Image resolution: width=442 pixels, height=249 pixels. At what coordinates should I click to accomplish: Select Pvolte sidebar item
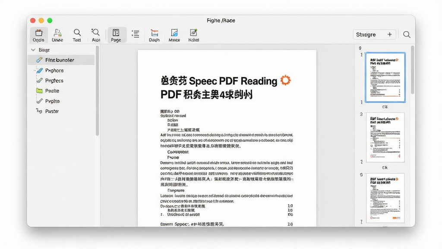tap(52, 101)
